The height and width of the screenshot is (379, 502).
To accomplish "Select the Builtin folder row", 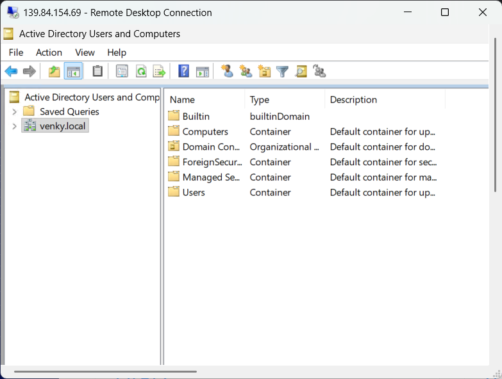I will point(306,117).
